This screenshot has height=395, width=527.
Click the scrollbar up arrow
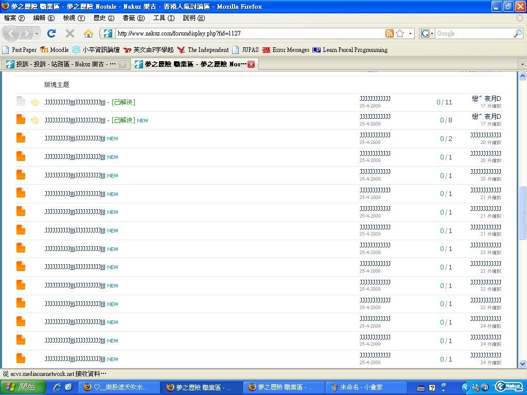click(x=523, y=76)
